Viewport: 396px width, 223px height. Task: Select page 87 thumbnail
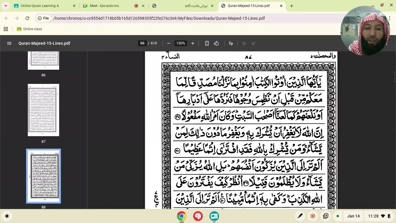[43, 110]
